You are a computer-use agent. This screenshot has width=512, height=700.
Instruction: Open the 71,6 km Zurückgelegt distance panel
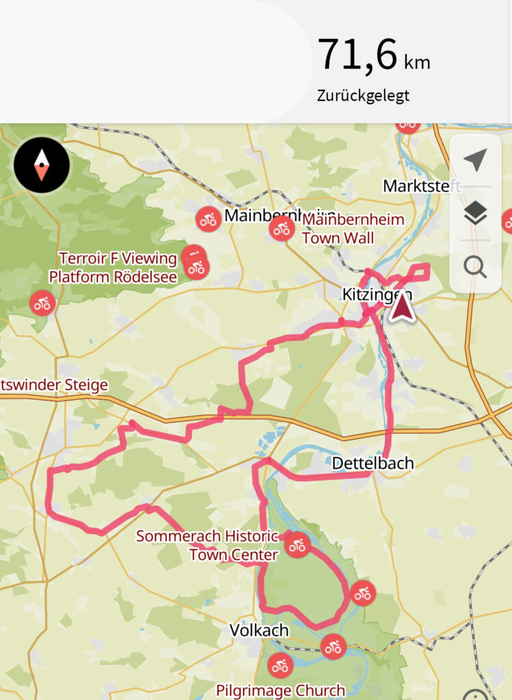[x=374, y=69]
